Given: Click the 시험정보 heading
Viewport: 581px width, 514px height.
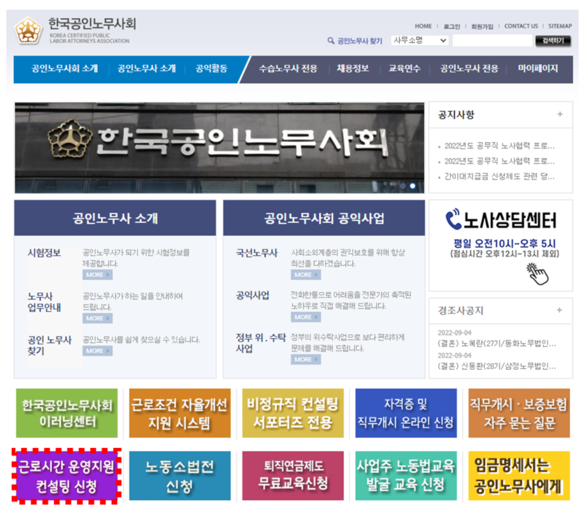Looking at the screenshot, I should (44, 253).
